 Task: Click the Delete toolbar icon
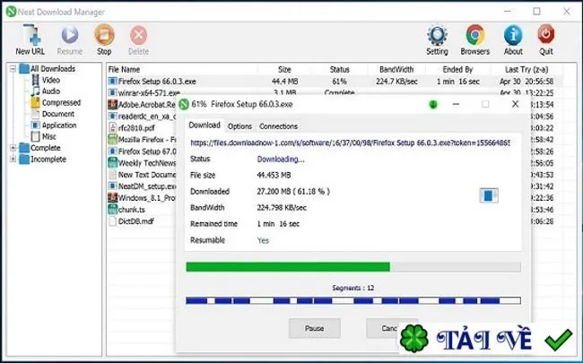point(138,35)
